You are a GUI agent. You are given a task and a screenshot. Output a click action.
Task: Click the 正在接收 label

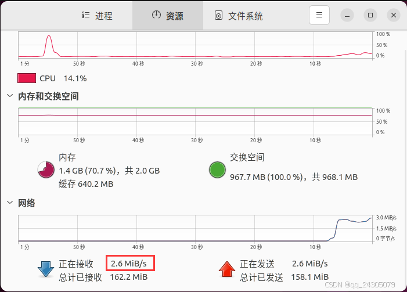pos(76,264)
